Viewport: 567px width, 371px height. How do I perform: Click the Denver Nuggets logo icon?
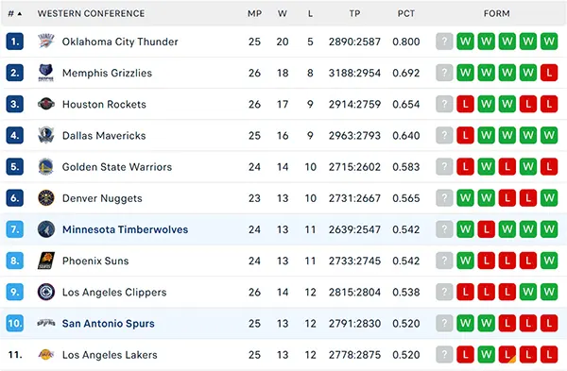point(46,198)
